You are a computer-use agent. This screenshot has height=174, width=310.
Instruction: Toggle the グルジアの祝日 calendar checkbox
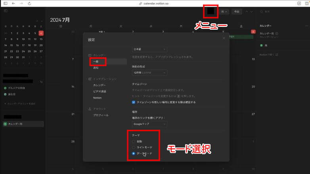(5, 88)
